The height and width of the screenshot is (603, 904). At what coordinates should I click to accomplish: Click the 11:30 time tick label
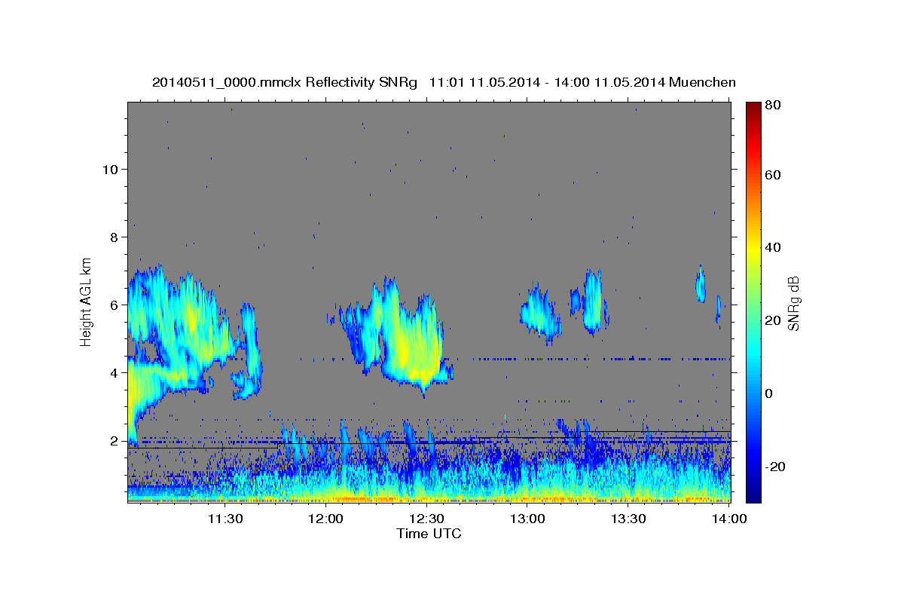pyautogui.click(x=224, y=519)
